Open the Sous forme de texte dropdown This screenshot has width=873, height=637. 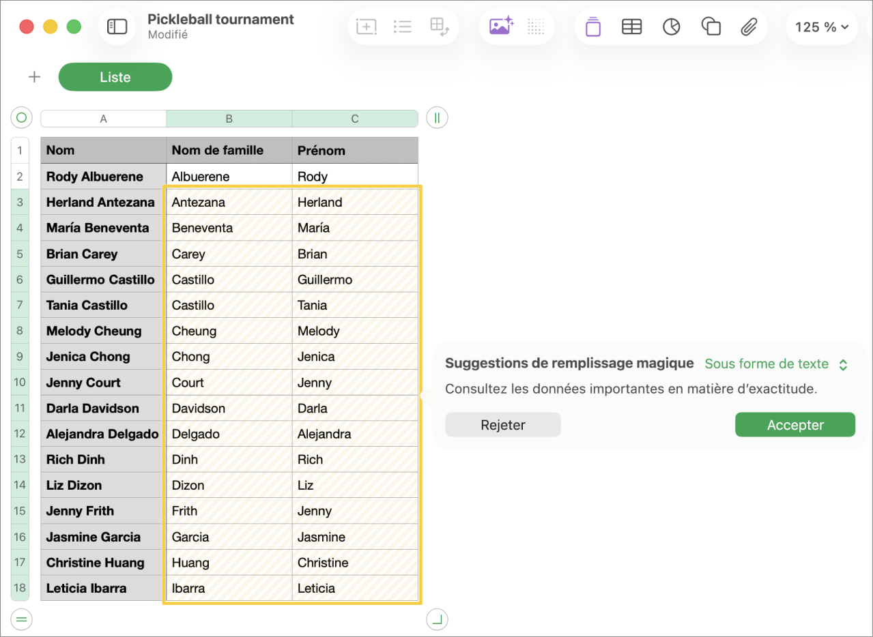point(767,364)
